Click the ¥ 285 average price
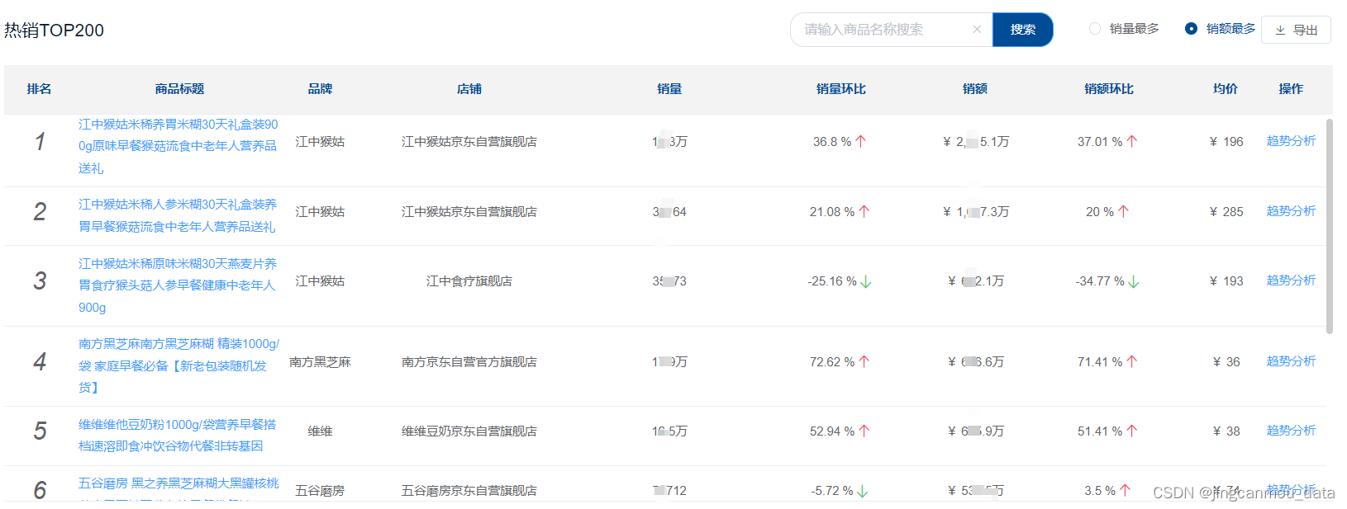 (x=1226, y=212)
